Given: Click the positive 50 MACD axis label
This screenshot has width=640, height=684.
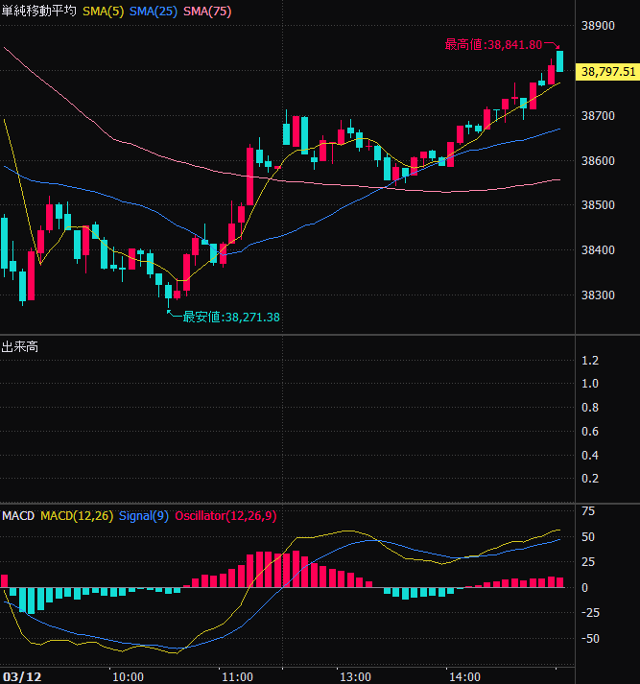Looking at the screenshot, I should [588, 537].
